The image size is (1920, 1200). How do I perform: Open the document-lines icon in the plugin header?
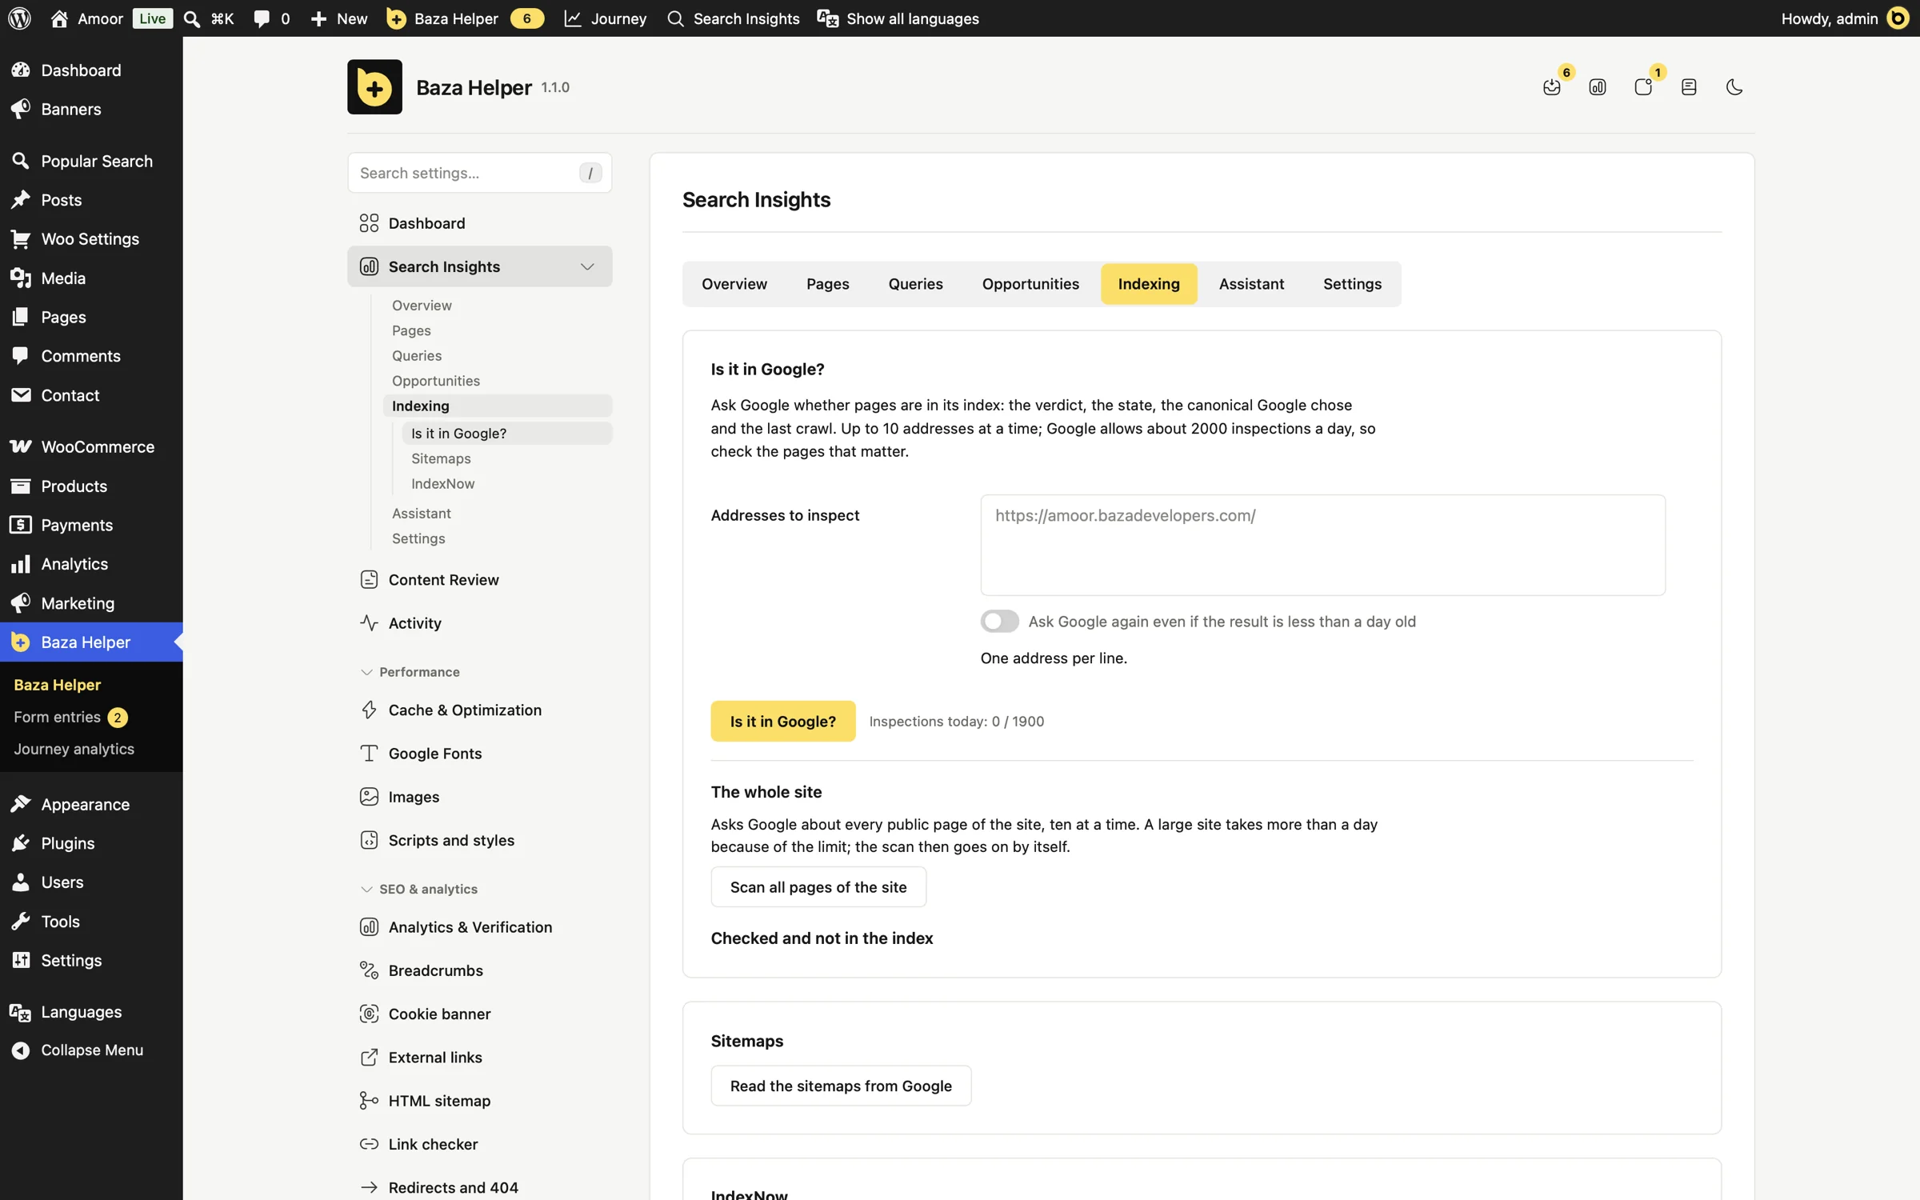[x=1689, y=87]
